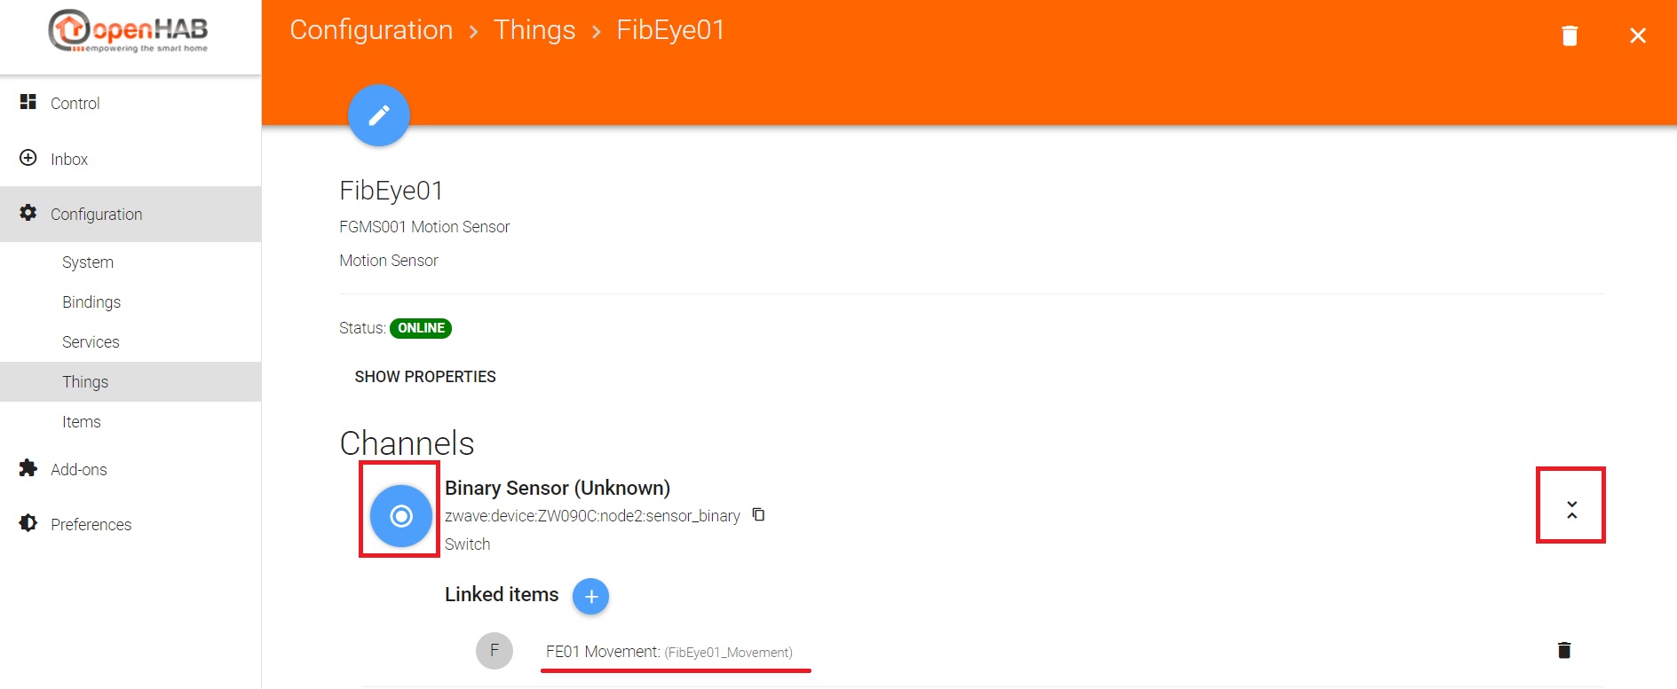
Task: Show properties of the FibEye01 Thing
Action: [x=425, y=377]
